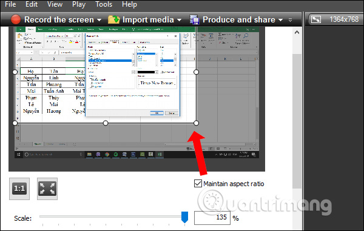The width and height of the screenshot is (364, 231).
Task: Expand the Import media dropdown arrow
Action: (x=179, y=20)
